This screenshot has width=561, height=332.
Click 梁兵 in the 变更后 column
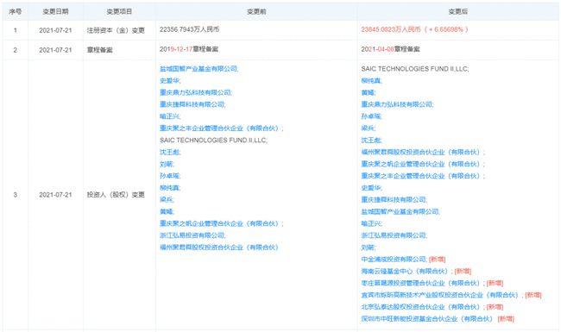(x=368, y=128)
